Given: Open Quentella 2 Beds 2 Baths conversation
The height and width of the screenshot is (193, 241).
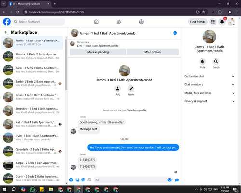Looking at the screenshot, I should pyautogui.click(x=32, y=151).
